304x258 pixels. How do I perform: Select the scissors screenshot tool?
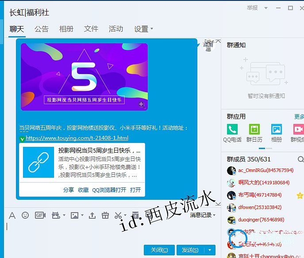point(118,215)
